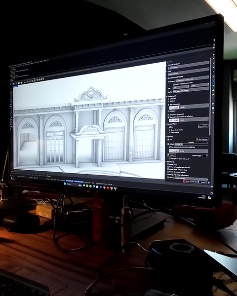Edit the 360° Environment Studio with the pencil icon
237x296 pixels.
tap(204, 106)
